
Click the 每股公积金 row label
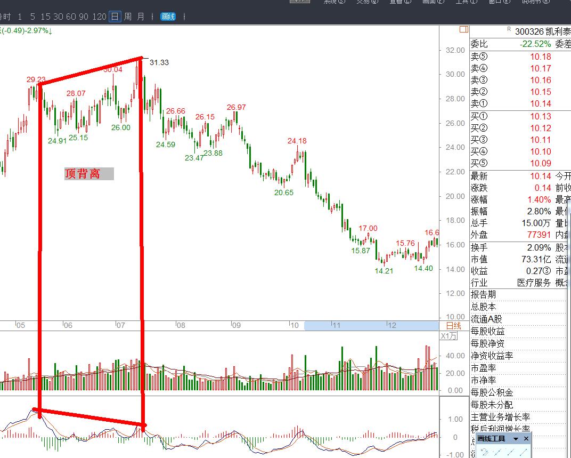(492, 392)
